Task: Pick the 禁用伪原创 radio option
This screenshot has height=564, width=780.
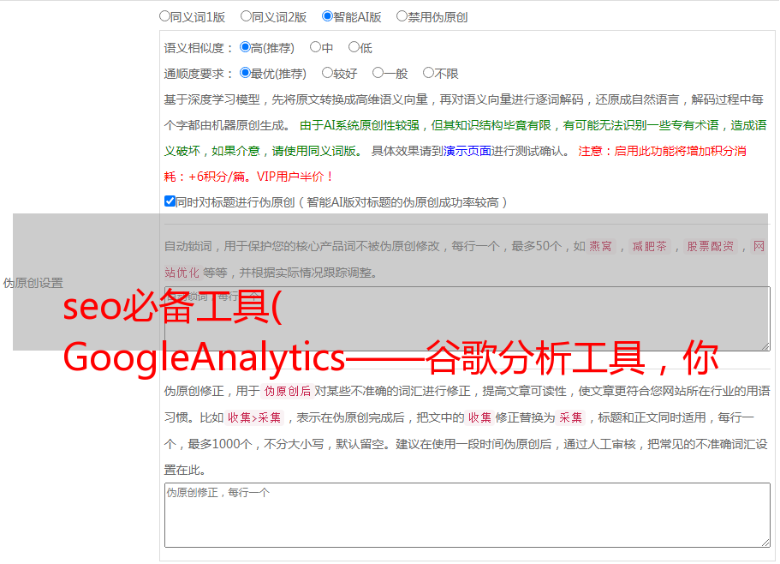Action: pyautogui.click(x=402, y=16)
